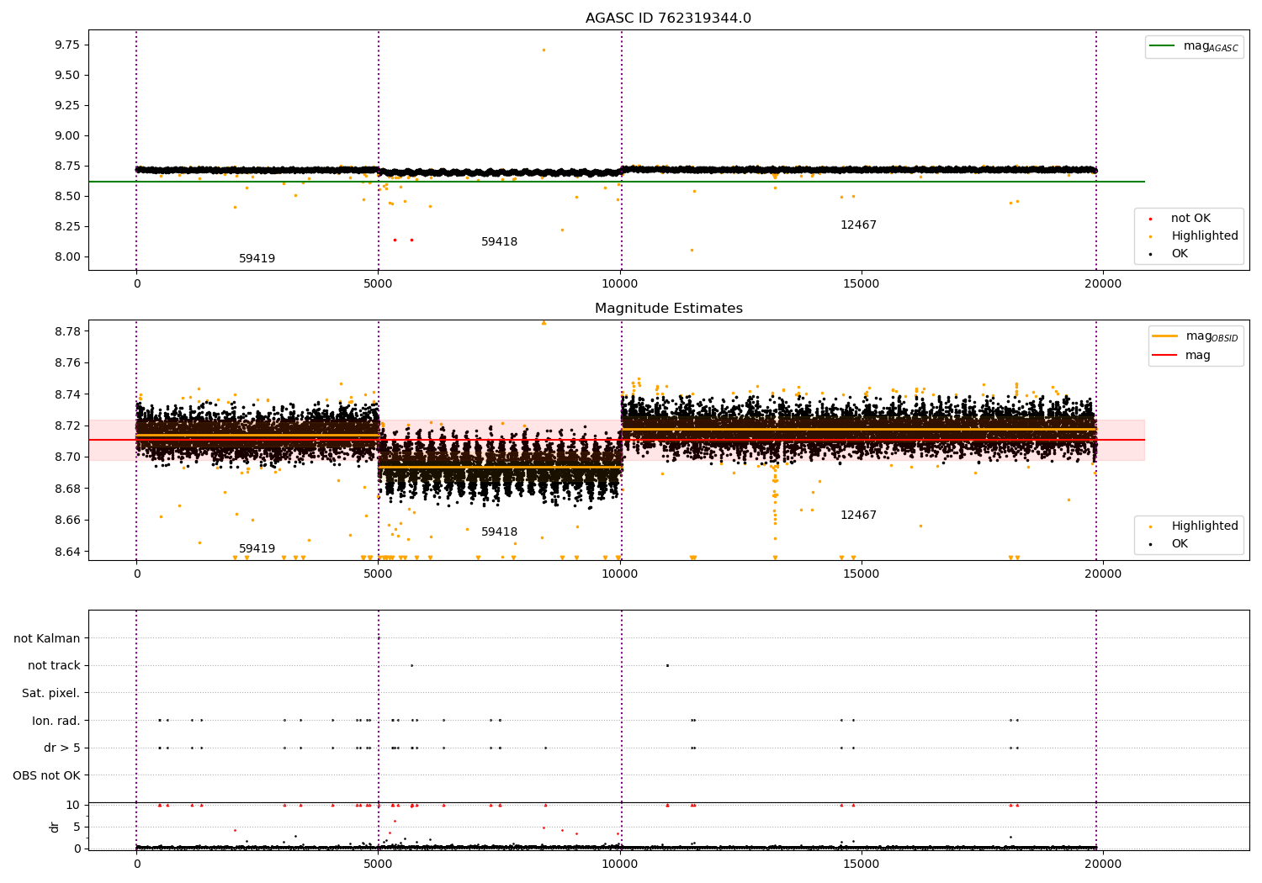Click the 'not OK' legend entry
Viewport: 1262px width, 883px height.
[1190, 219]
